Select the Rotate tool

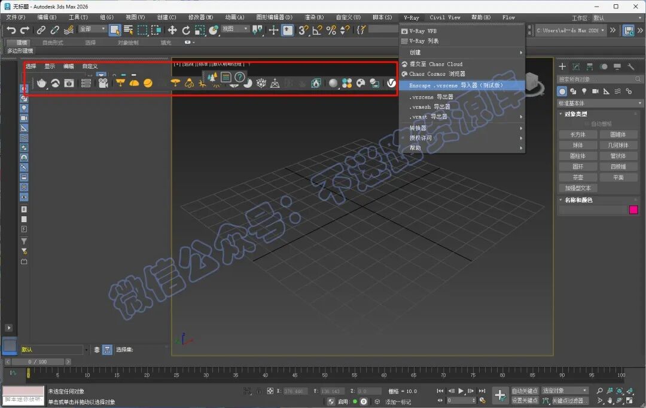pyautogui.click(x=186, y=30)
